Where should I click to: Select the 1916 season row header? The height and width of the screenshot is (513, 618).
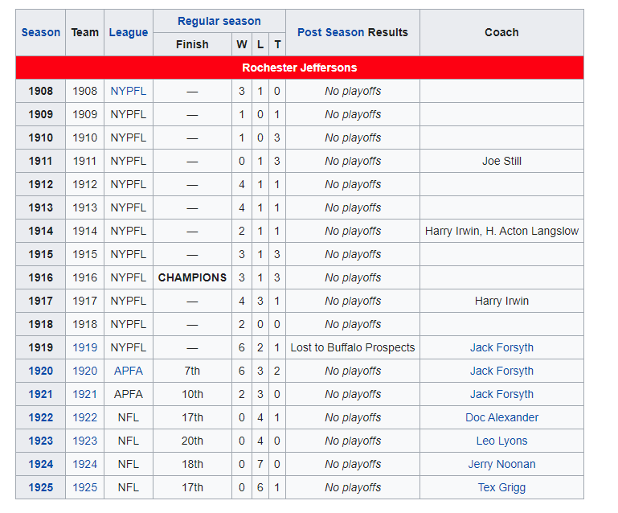pos(41,277)
